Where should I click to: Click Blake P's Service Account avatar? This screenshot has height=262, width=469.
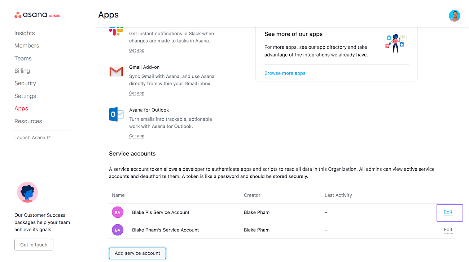point(118,212)
